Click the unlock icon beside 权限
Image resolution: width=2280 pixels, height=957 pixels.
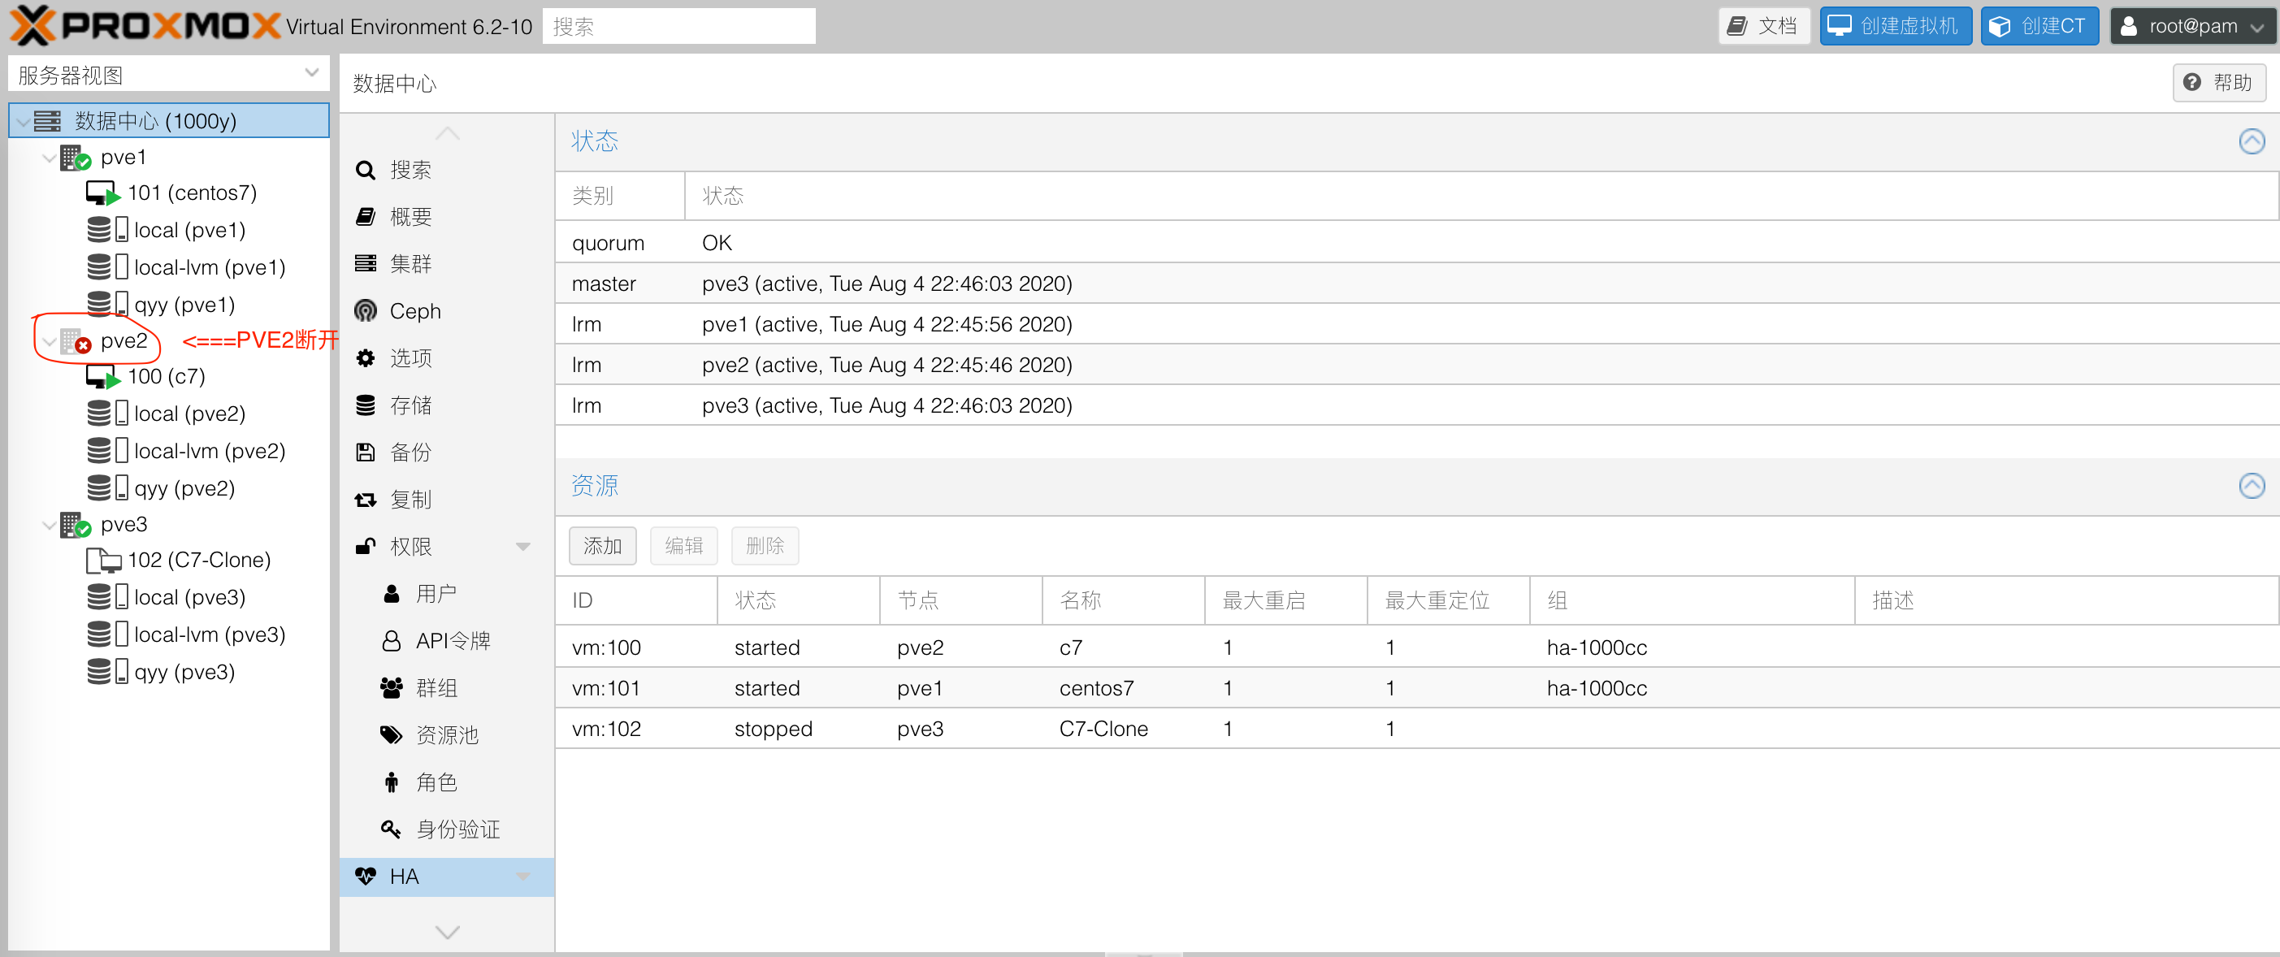coord(365,546)
